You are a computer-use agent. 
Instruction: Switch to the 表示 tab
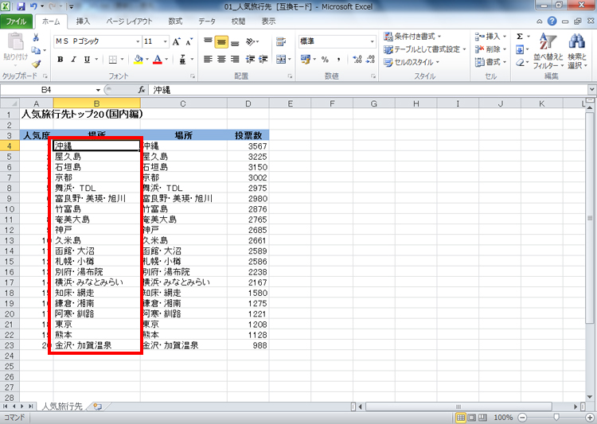coord(268,21)
